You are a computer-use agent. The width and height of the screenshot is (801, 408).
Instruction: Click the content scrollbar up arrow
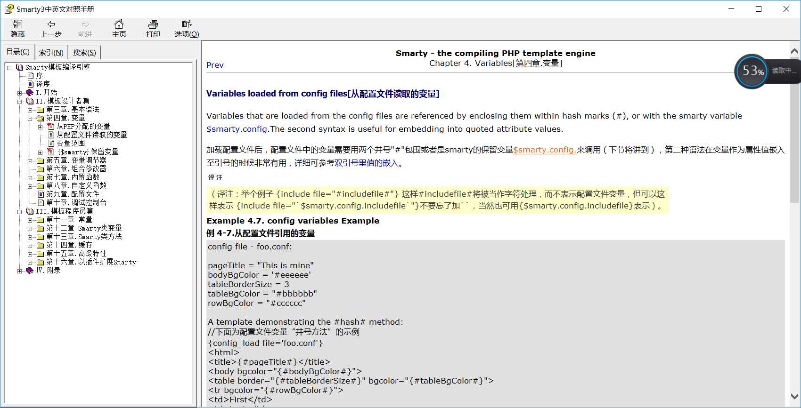pyautogui.click(x=794, y=51)
